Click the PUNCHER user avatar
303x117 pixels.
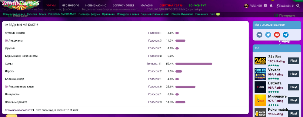tap(246, 6)
